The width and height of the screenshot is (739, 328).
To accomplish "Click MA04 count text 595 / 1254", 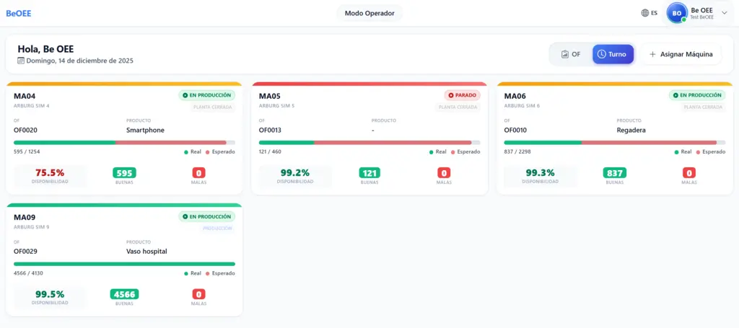I will (27, 151).
